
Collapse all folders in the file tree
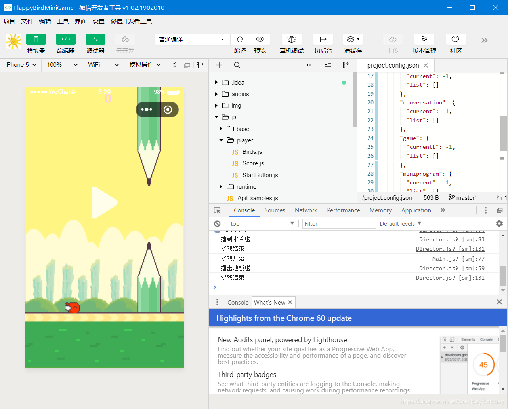tap(328, 65)
